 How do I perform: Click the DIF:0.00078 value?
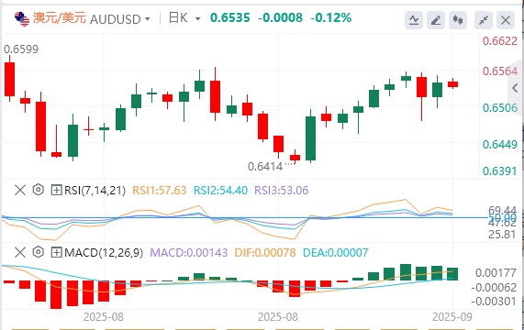(265, 253)
